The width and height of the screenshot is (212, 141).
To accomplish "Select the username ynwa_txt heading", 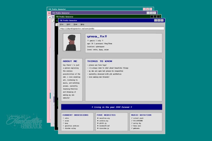I will [x=97, y=36].
